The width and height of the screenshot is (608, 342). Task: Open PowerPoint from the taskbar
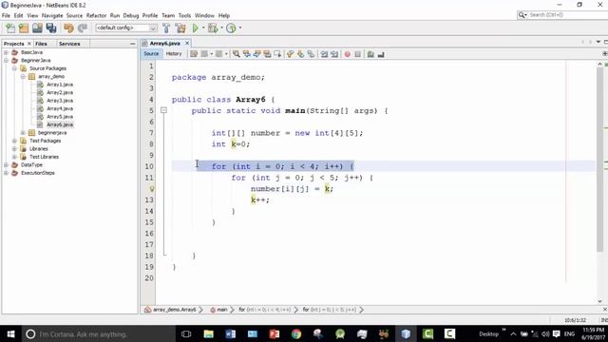(275, 333)
